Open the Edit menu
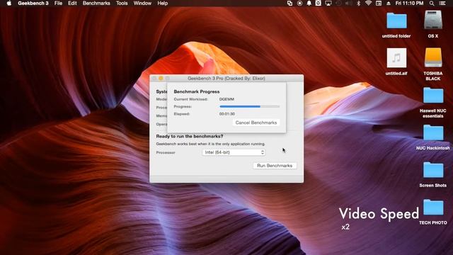 point(72,3)
